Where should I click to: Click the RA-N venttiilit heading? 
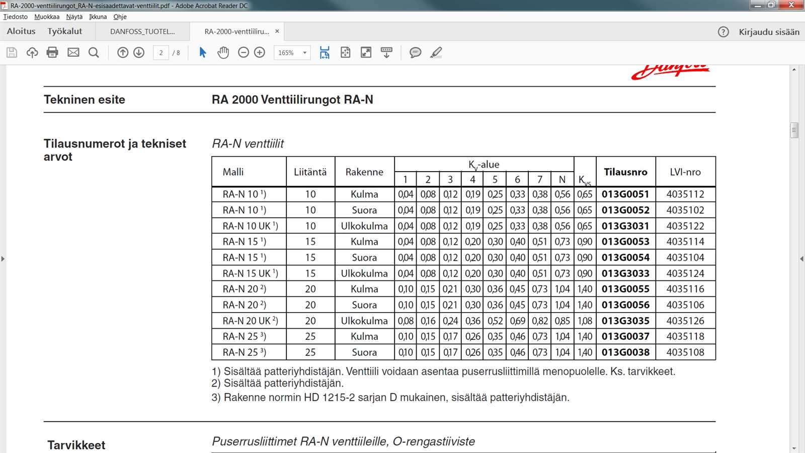pos(248,144)
